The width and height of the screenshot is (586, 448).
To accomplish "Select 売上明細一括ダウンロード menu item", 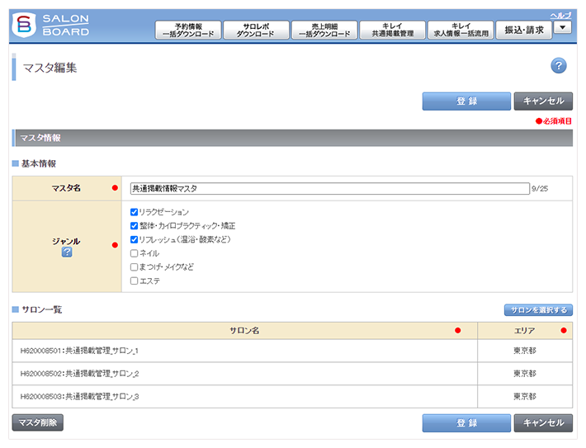I will (x=324, y=31).
